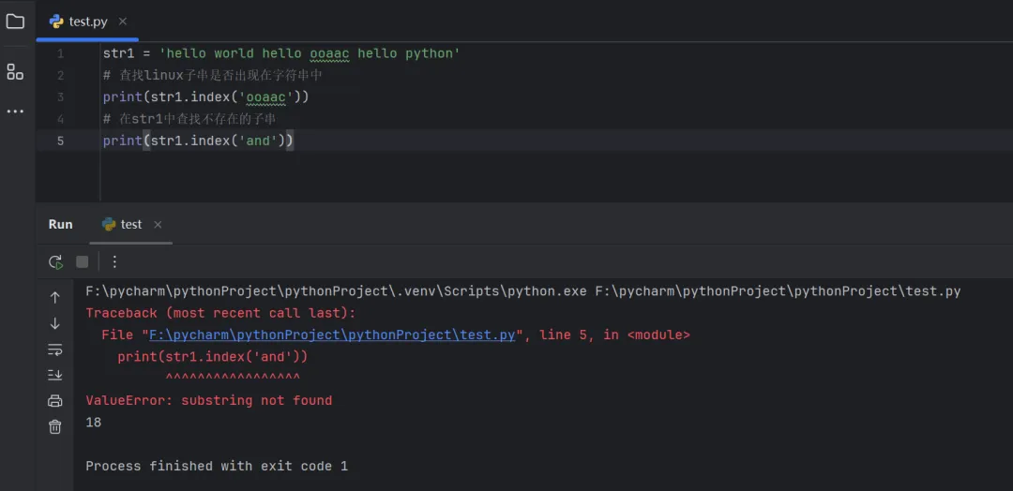Switch to the 'test' run tab
Screen dimensions: 1013x491
pyautogui.click(x=130, y=225)
